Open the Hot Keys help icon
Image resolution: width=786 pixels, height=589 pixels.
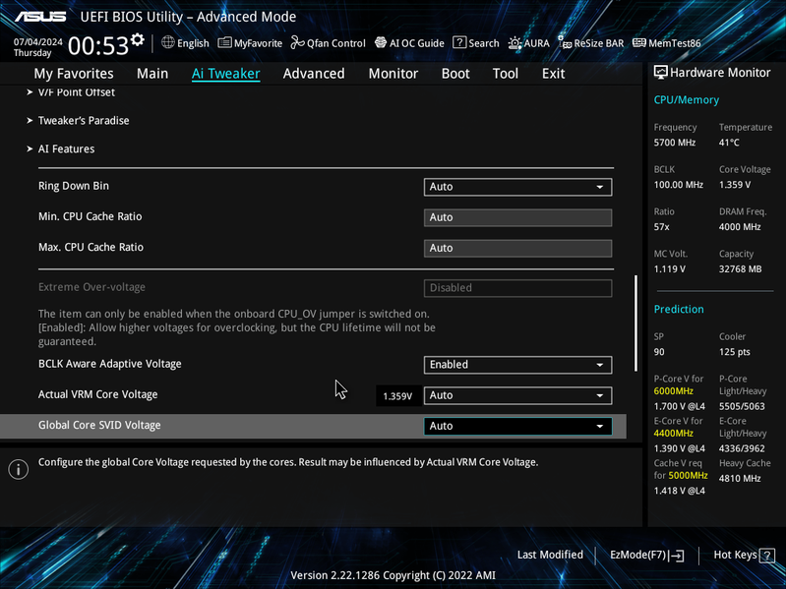pyautogui.click(x=767, y=556)
